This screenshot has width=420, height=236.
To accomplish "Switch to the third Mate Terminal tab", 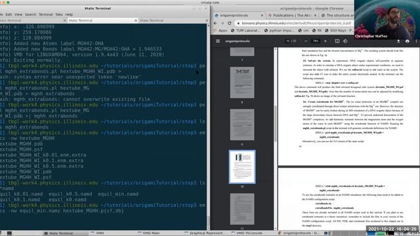I will 173,20.
